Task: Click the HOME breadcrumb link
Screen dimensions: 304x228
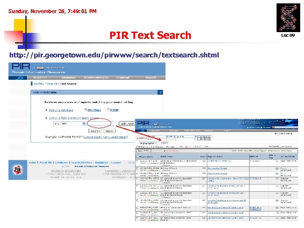Action: [x=39, y=84]
